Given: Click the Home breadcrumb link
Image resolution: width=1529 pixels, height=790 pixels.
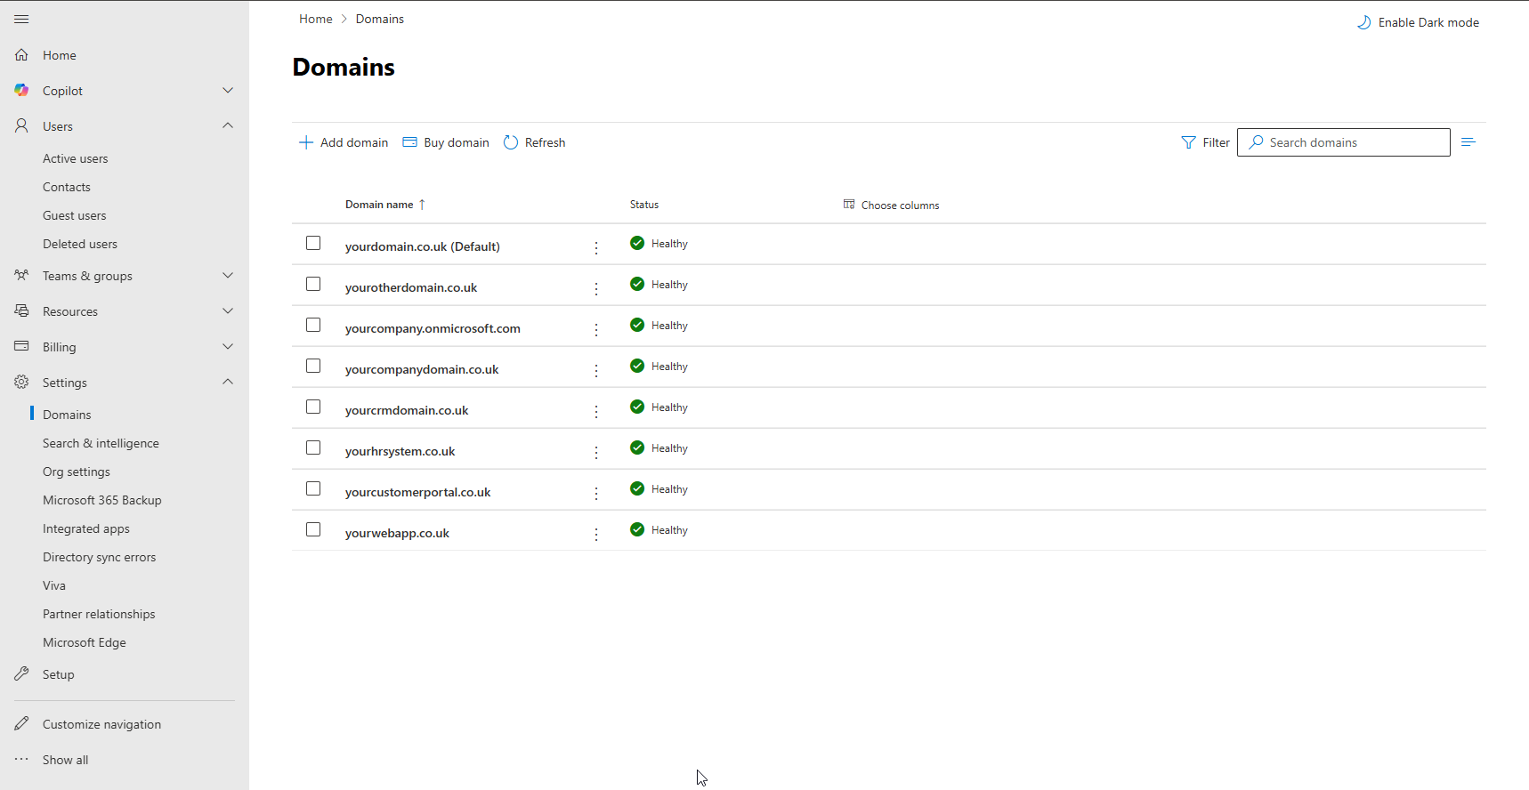Looking at the screenshot, I should (x=316, y=19).
